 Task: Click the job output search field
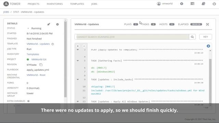[132, 37]
